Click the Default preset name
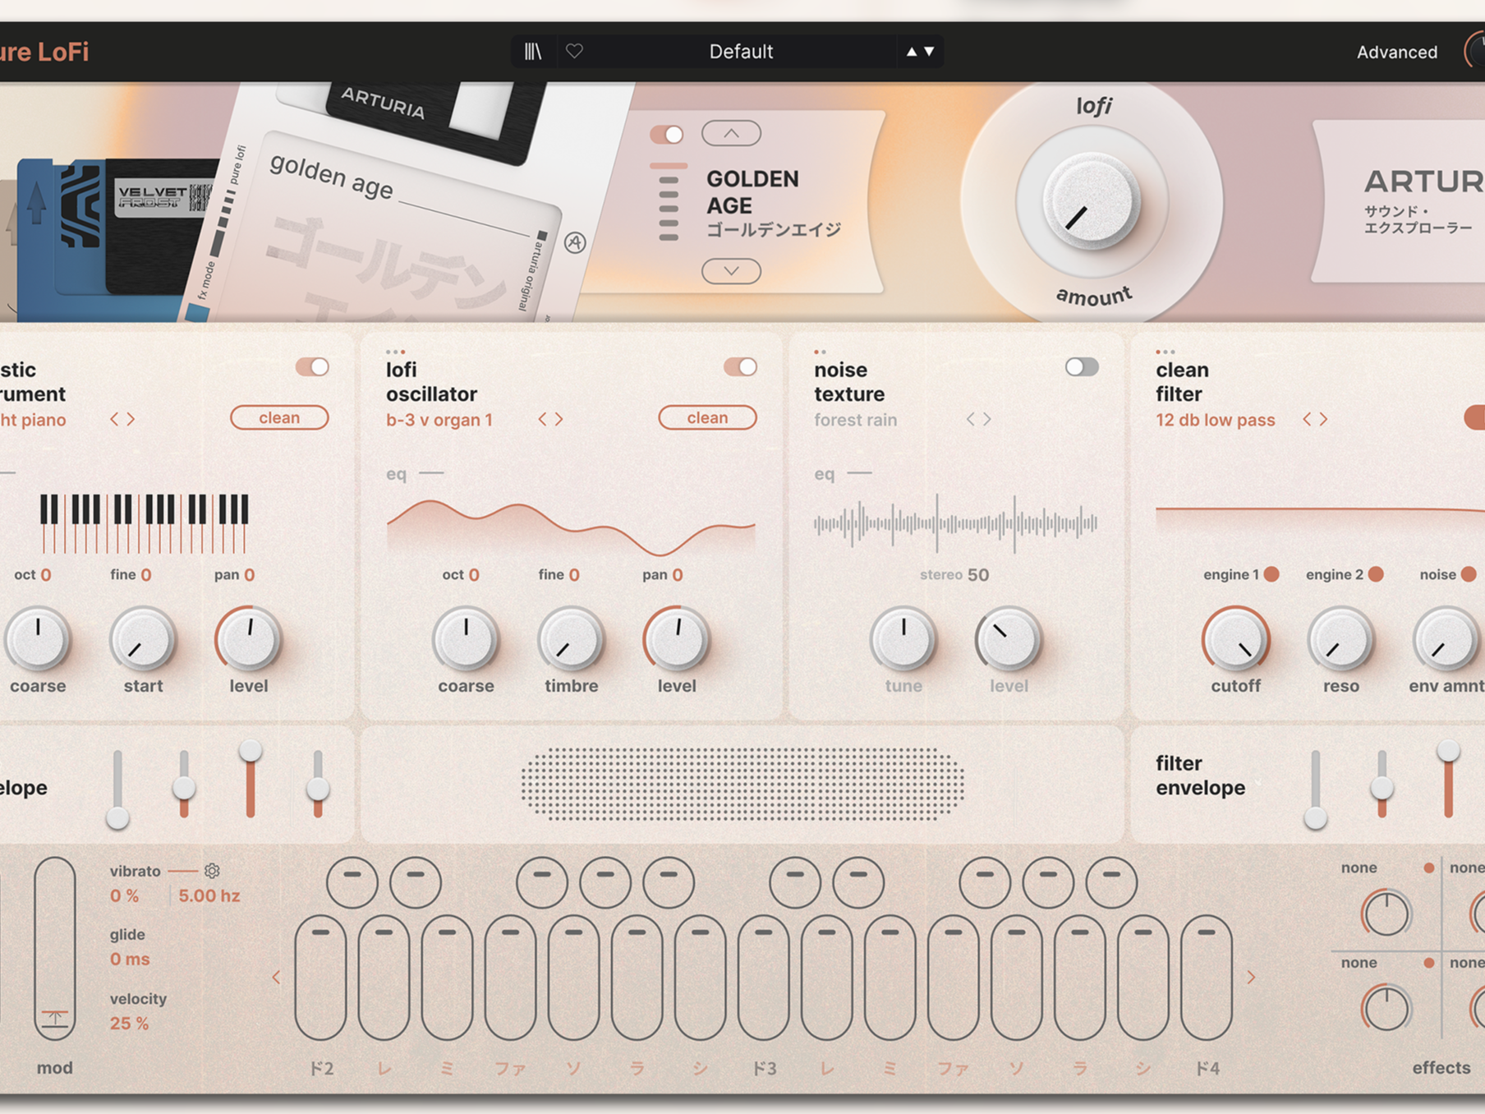The height and width of the screenshot is (1114, 1485). [741, 52]
